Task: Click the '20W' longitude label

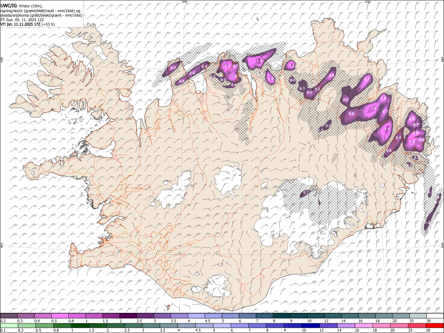Action: tap(185, 2)
